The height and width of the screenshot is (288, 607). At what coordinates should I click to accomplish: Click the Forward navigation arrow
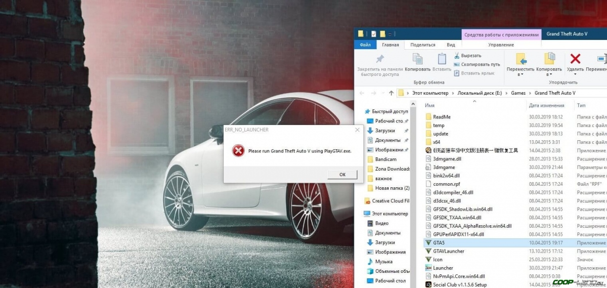coord(373,93)
